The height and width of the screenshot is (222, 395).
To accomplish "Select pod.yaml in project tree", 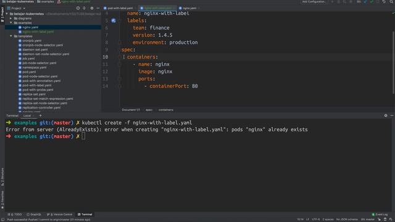I will point(29,72).
